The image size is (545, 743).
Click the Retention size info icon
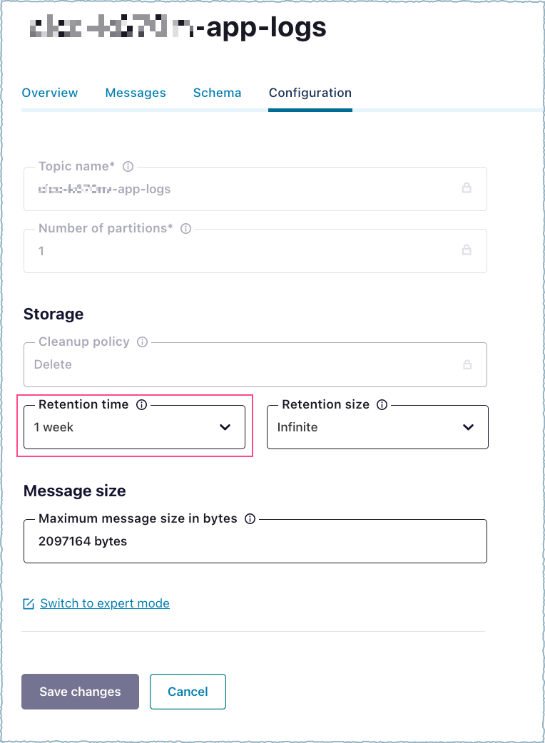click(382, 405)
